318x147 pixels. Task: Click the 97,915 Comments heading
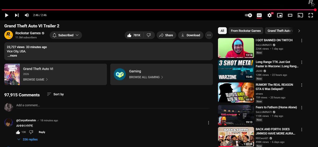[x=22, y=95]
